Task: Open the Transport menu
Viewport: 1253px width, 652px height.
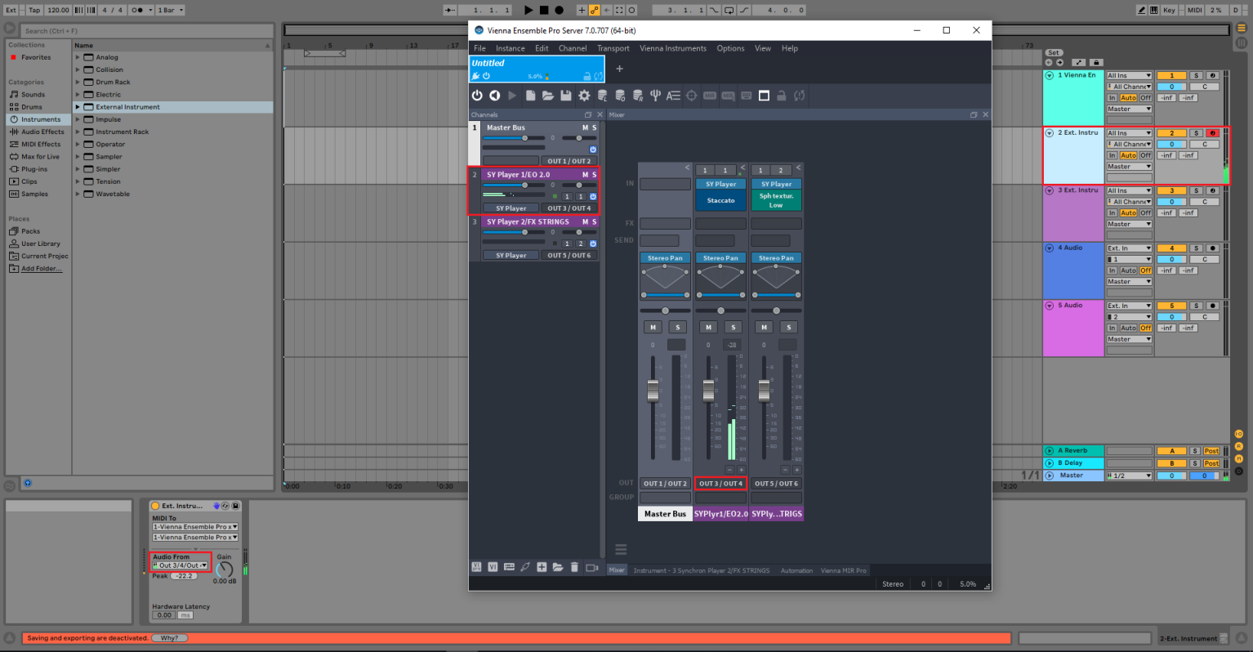Action: click(x=613, y=48)
